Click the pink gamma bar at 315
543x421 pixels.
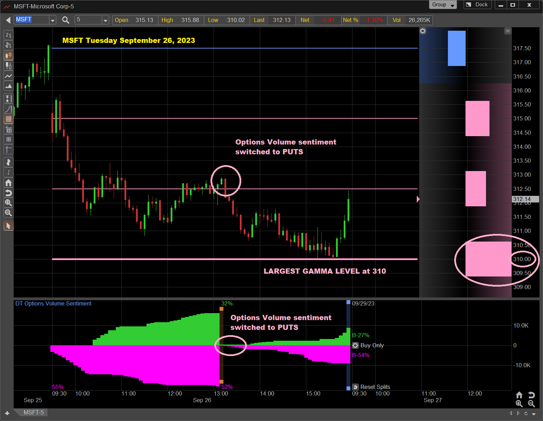pyautogui.click(x=477, y=118)
